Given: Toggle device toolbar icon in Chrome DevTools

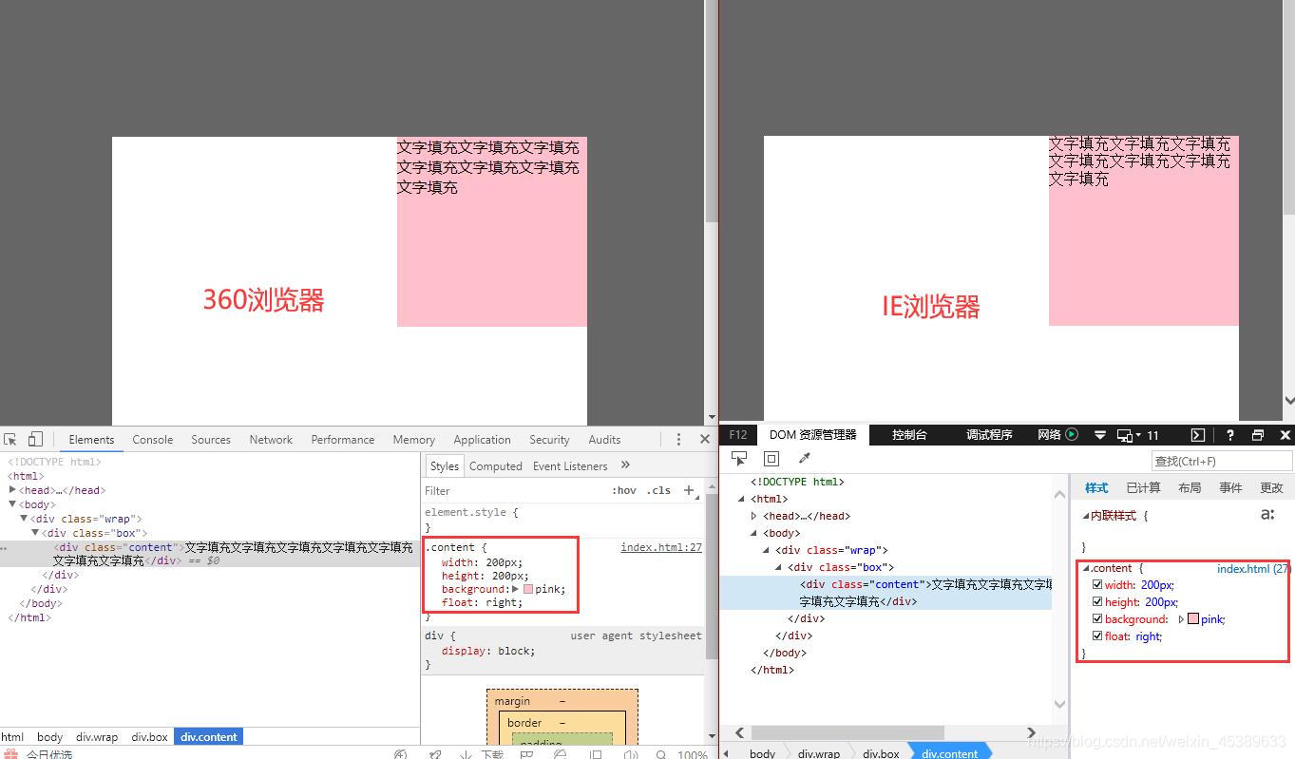Looking at the screenshot, I should point(35,439).
